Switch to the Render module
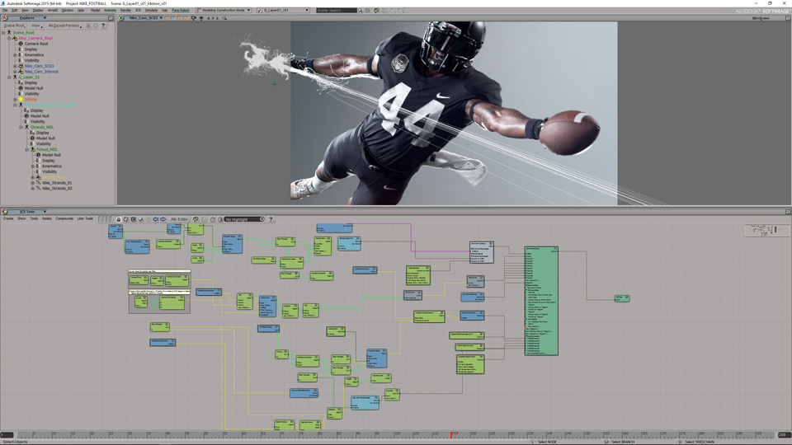This screenshot has width=792, height=445. [125, 10]
